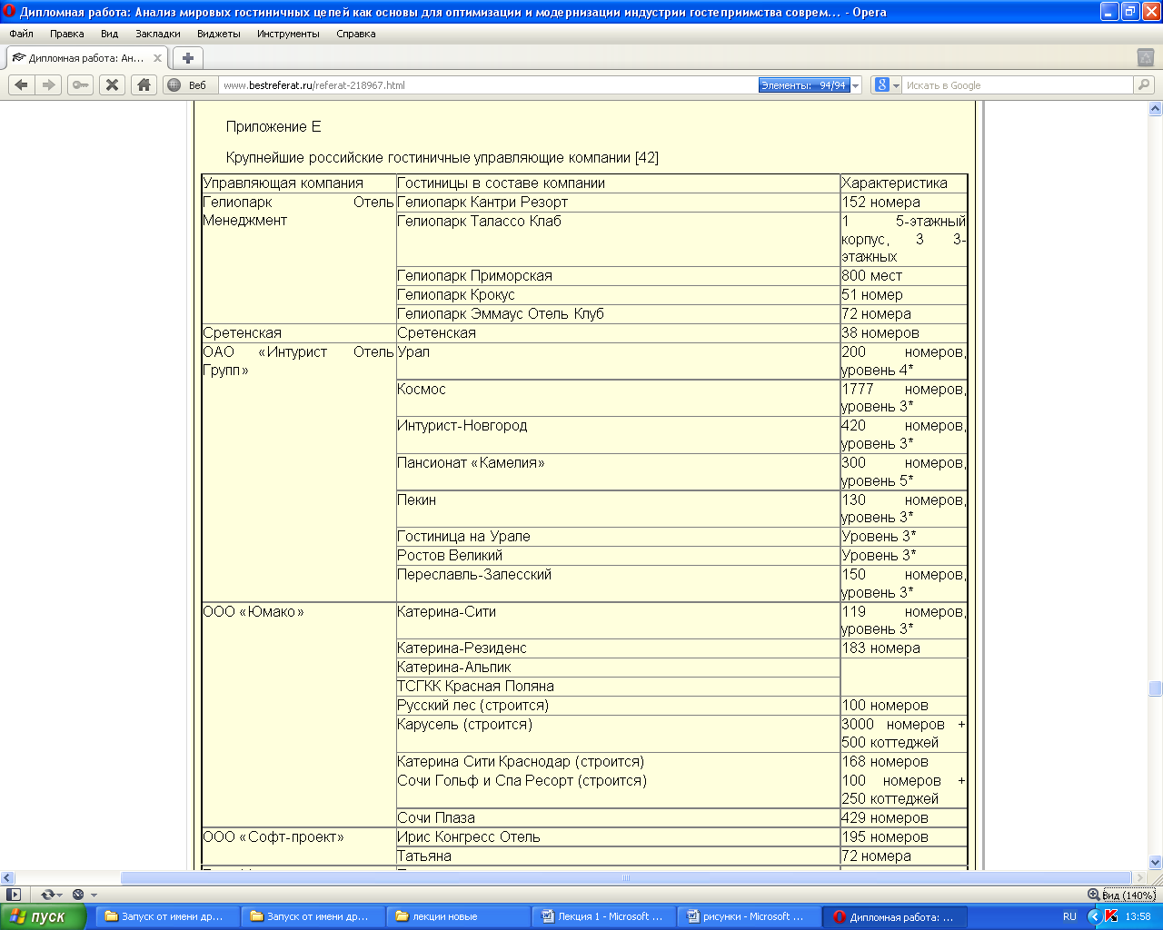Click the Гелиопарк Кантри Резорт cell
This screenshot has width=1163, height=930.
(x=618, y=203)
